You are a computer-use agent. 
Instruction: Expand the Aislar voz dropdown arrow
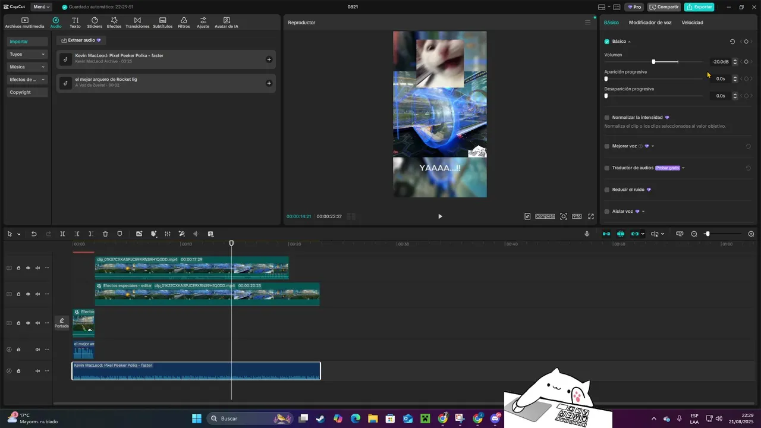(643, 212)
